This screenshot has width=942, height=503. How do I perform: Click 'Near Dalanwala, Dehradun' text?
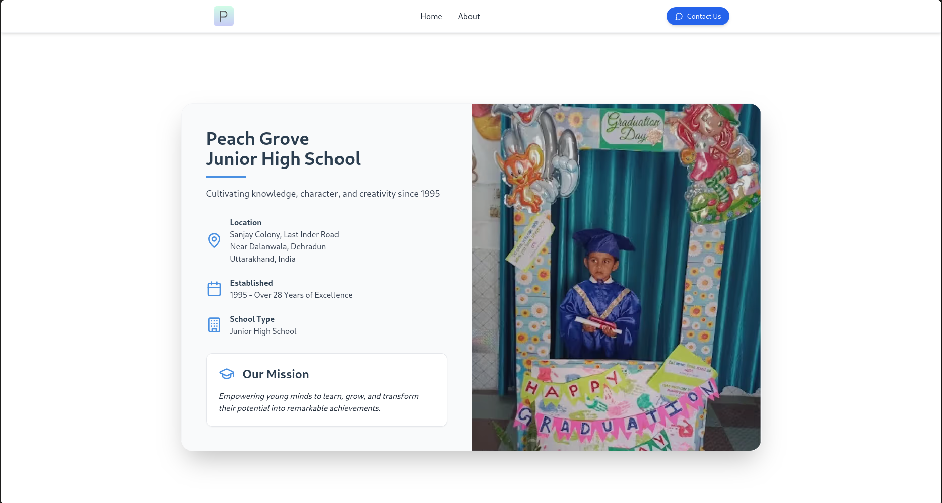[x=278, y=246]
